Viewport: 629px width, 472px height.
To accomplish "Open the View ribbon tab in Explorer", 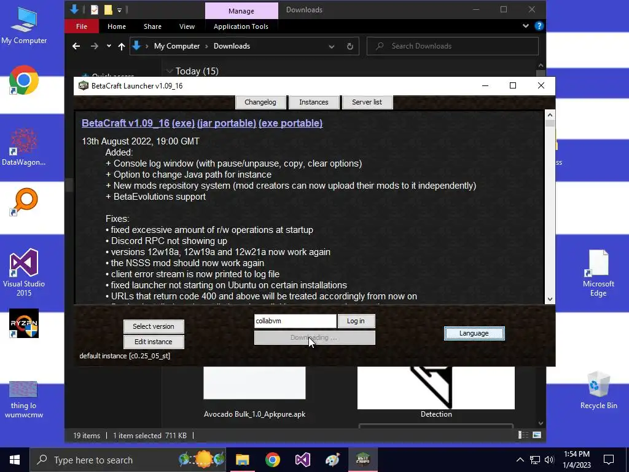I will pos(187,26).
